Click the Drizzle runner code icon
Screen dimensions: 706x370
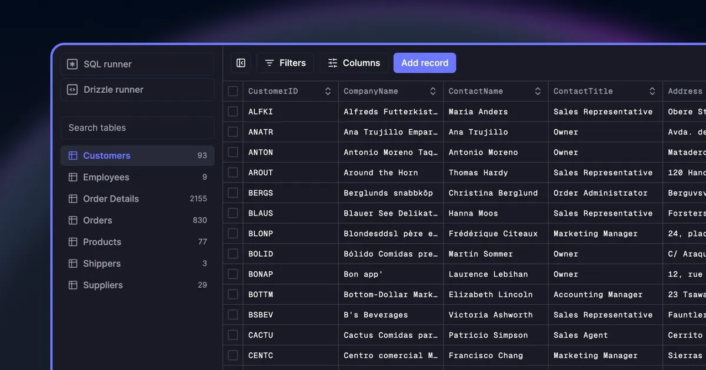coord(72,90)
